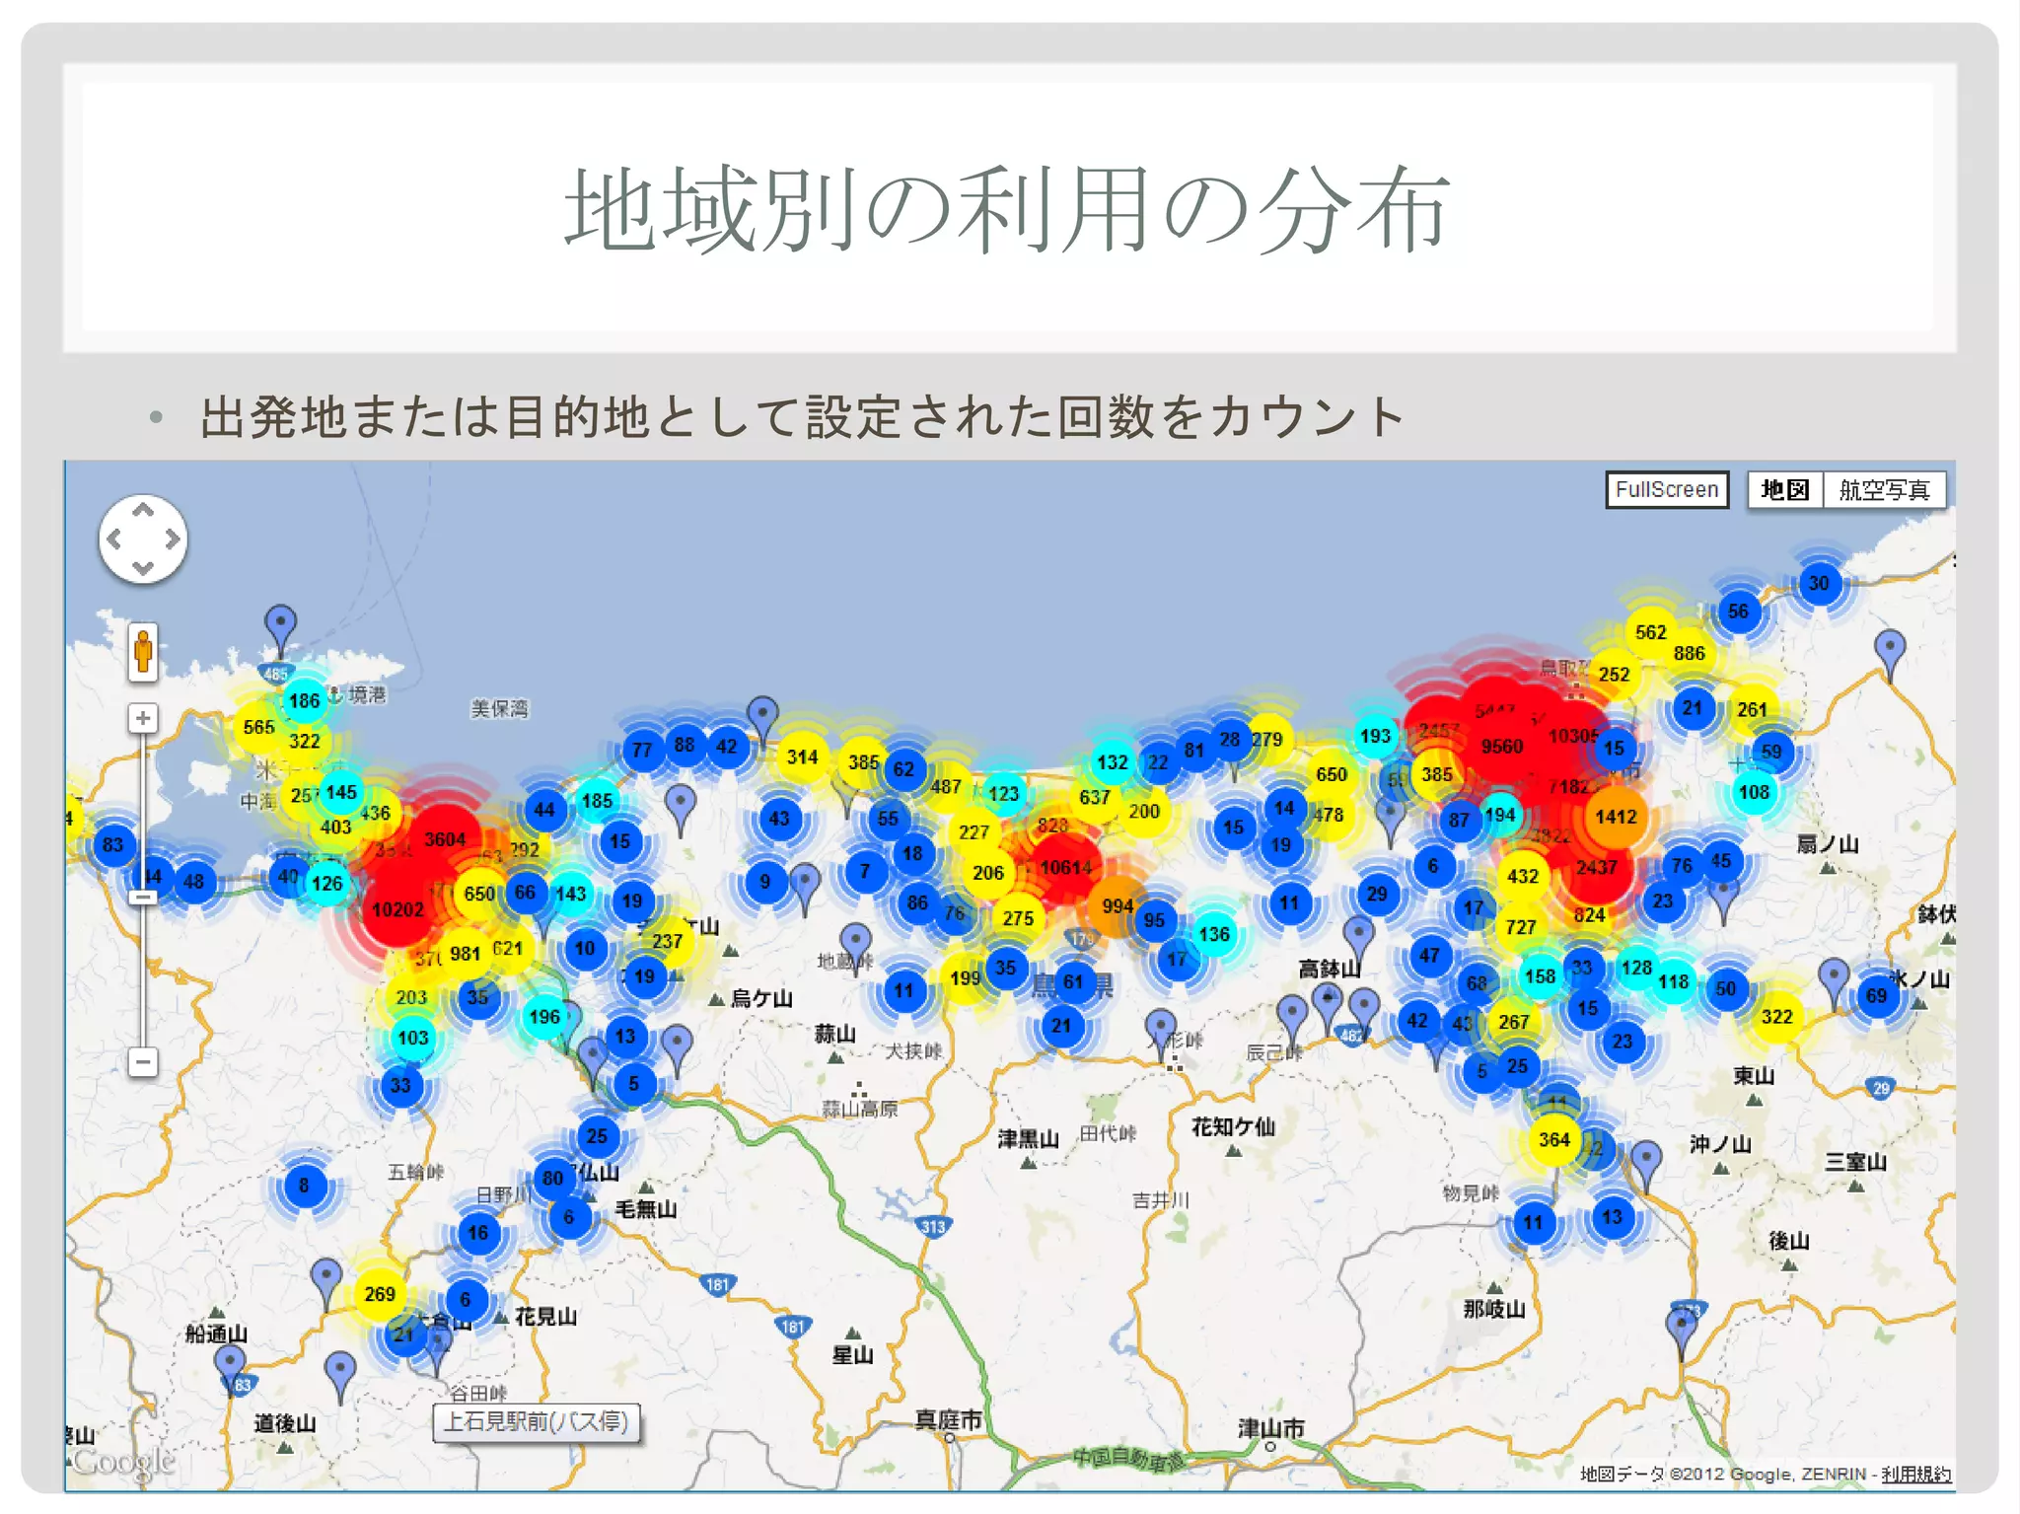Click the zoom slider handle
This screenshot has width=2020, height=1514.
pyautogui.click(x=143, y=897)
